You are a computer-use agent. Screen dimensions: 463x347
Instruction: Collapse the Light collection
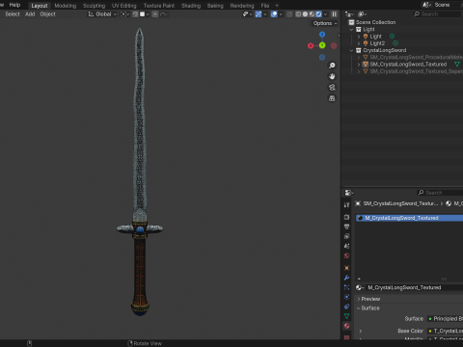coord(351,29)
